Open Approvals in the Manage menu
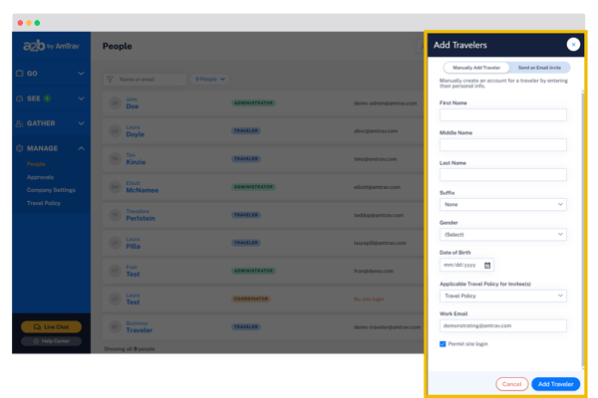 pyautogui.click(x=41, y=177)
